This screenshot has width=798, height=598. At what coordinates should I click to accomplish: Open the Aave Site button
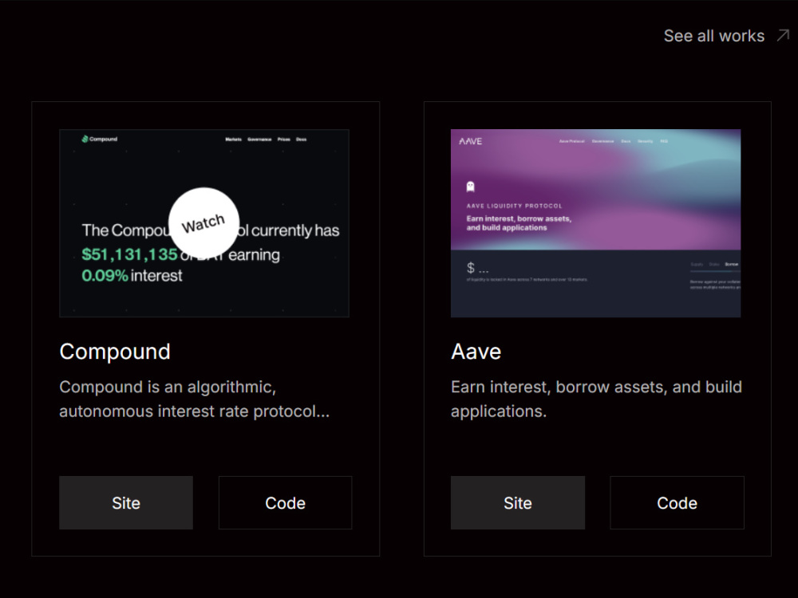tap(518, 502)
